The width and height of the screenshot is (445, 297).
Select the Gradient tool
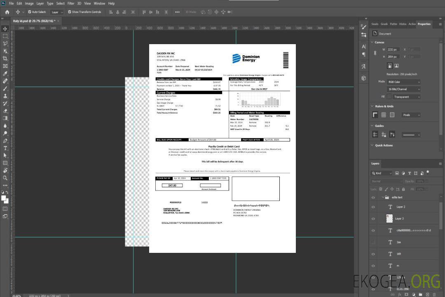click(x=5, y=118)
